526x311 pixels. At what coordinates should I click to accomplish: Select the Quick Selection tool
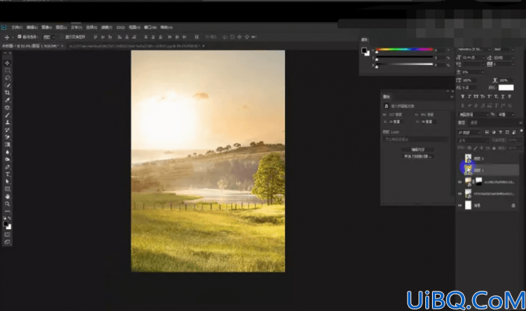[7, 85]
